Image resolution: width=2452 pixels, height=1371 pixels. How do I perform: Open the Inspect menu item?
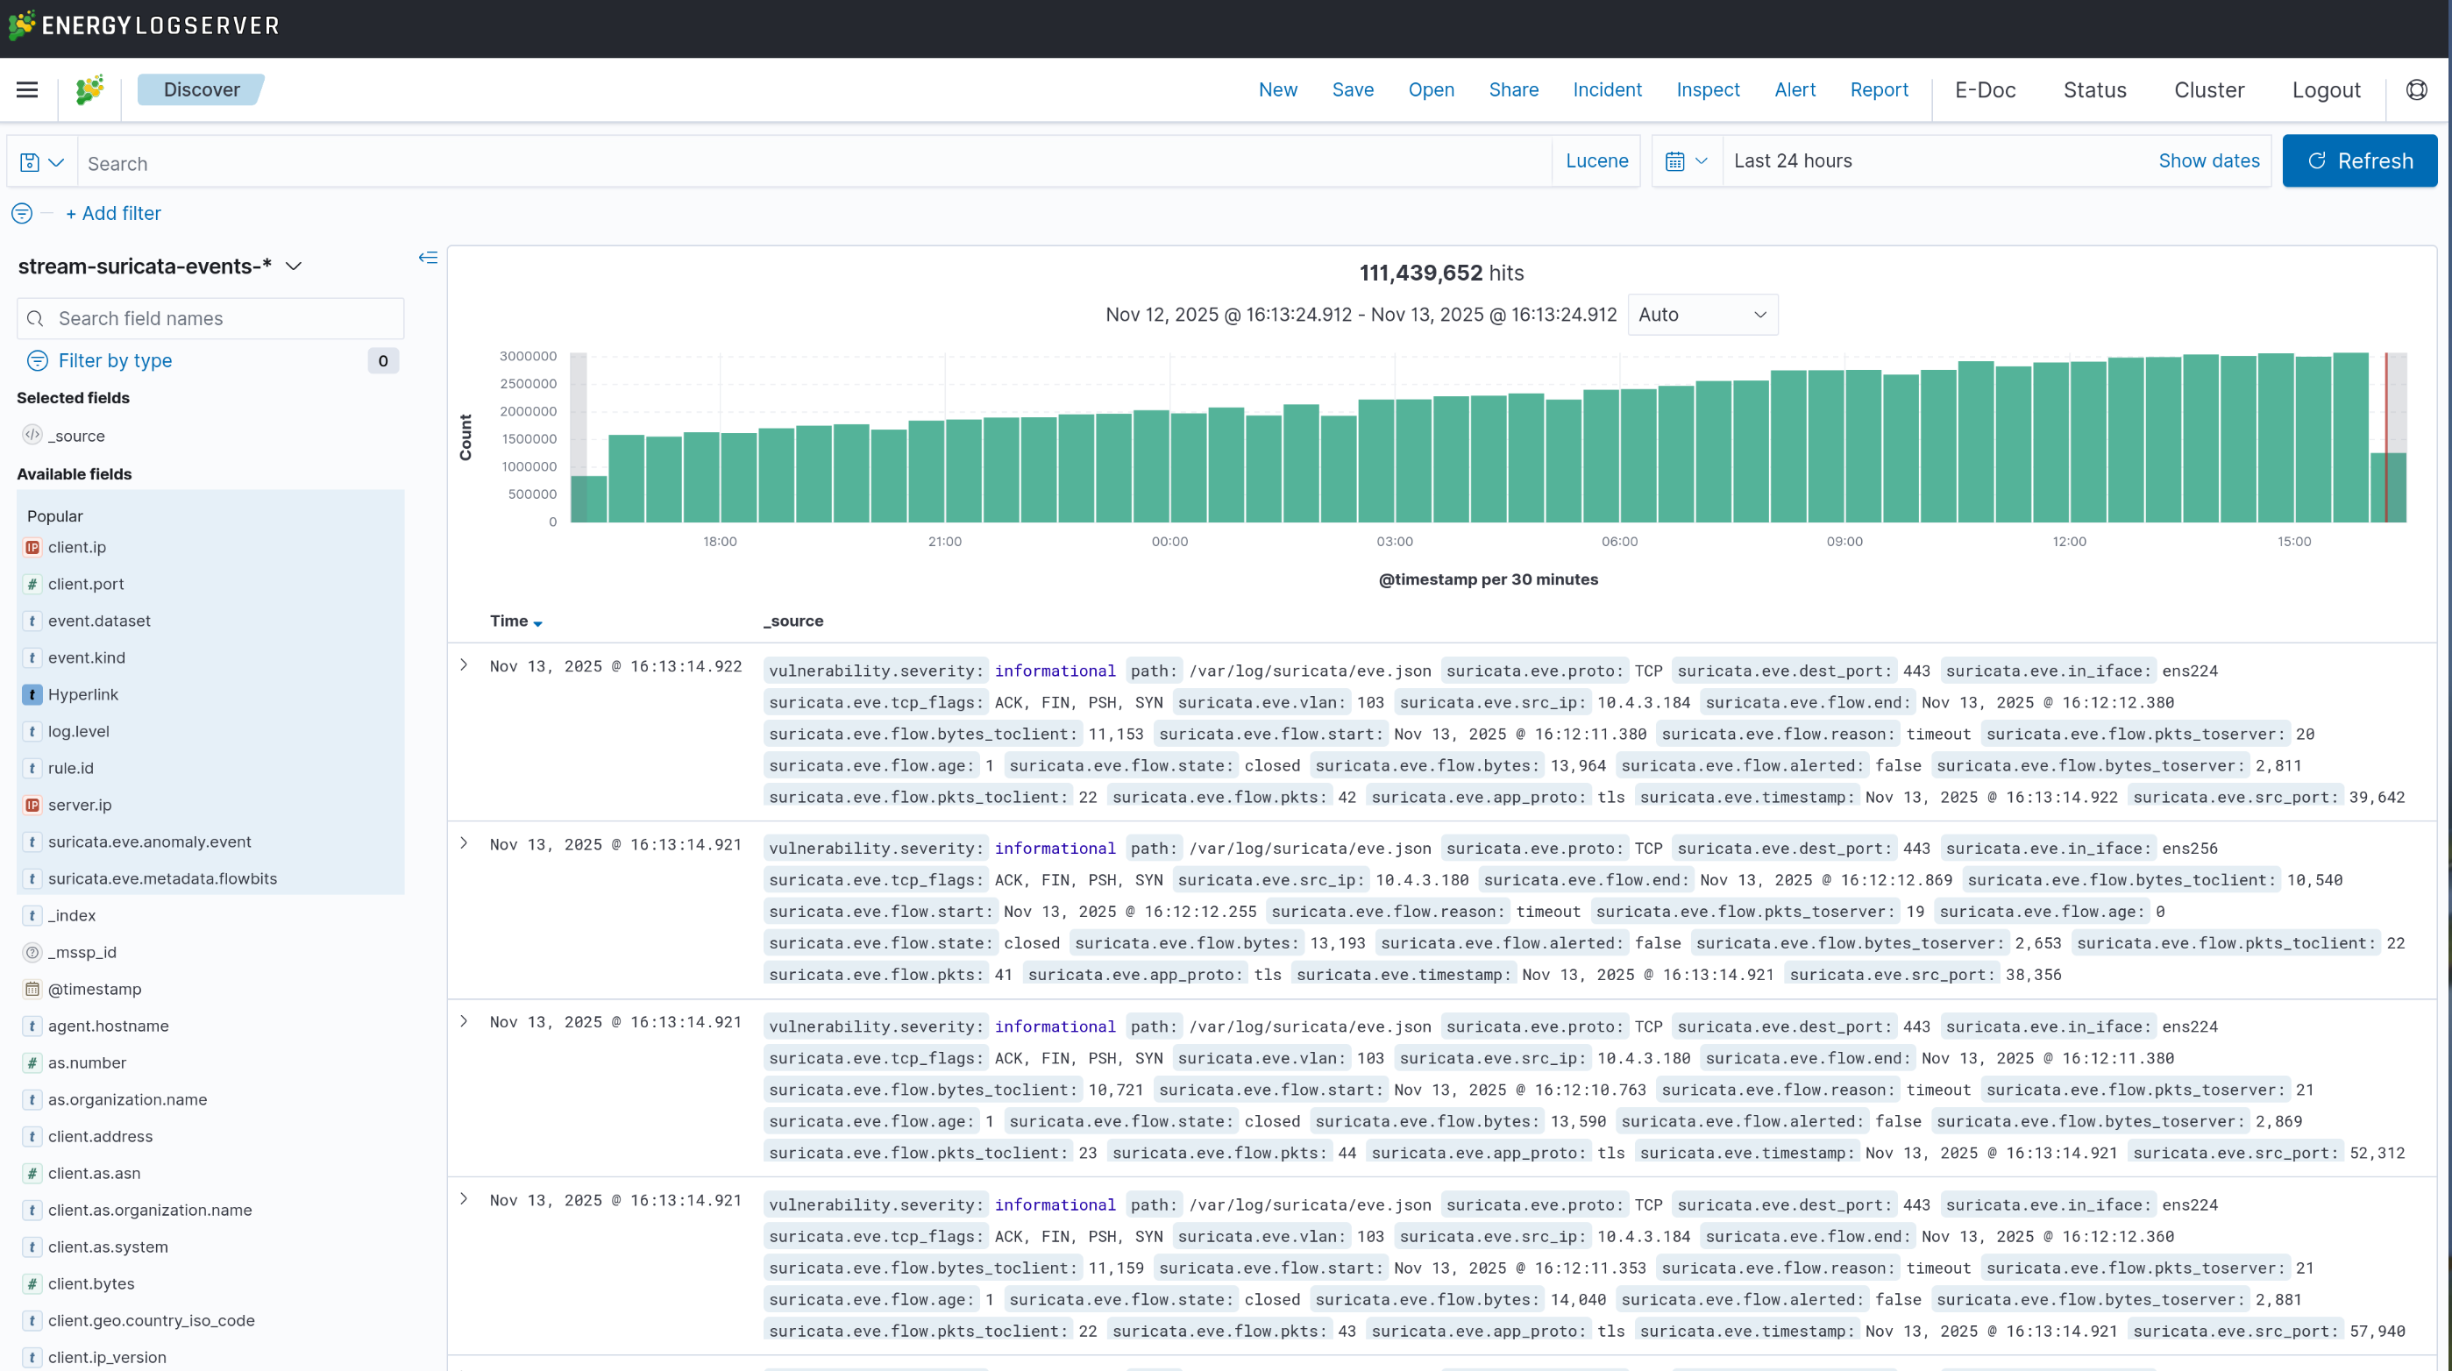1708,89
